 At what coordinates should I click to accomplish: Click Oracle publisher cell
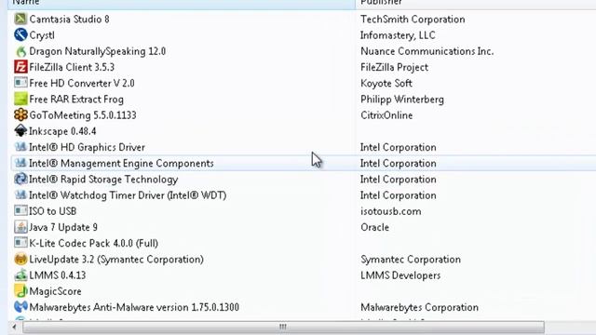click(x=374, y=227)
